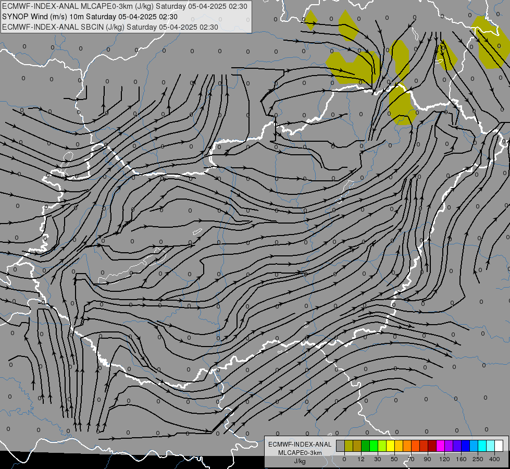Click the legend's MLCAPE0-3km label
The width and height of the screenshot is (510, 469).
[x=300, y=453]
